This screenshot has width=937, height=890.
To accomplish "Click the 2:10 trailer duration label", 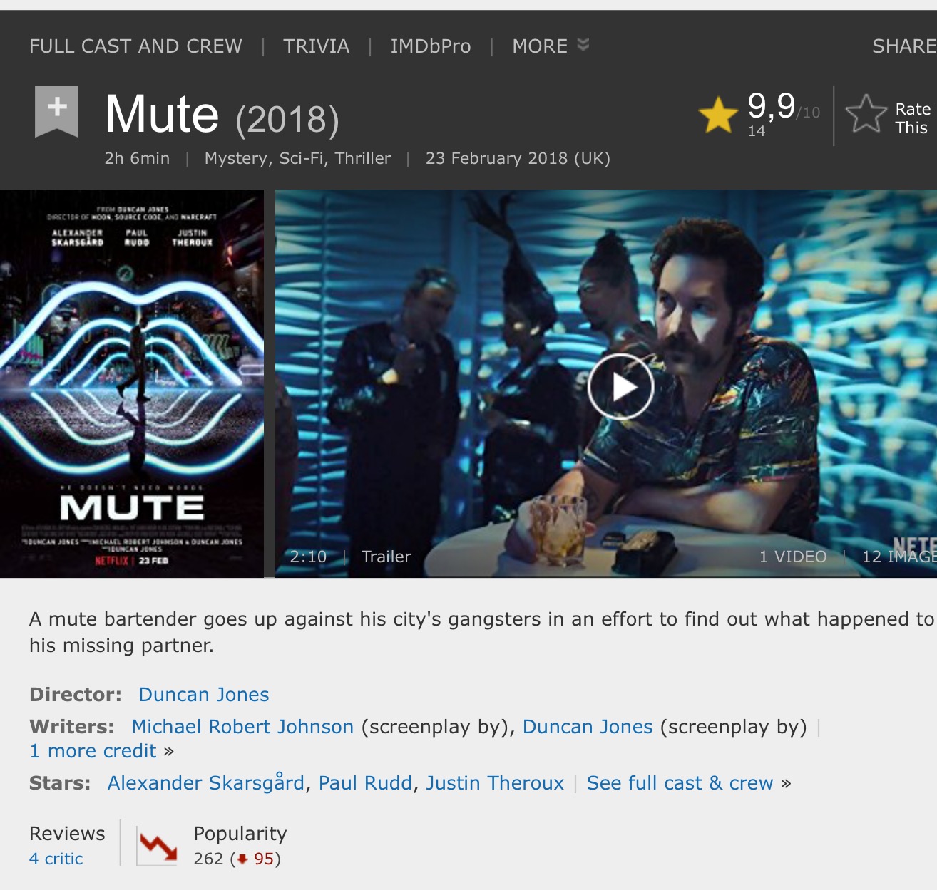I will pos(308,557).
